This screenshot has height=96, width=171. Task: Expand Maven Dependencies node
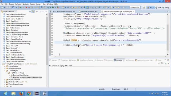pyautogui.click(x=5, y=84)
